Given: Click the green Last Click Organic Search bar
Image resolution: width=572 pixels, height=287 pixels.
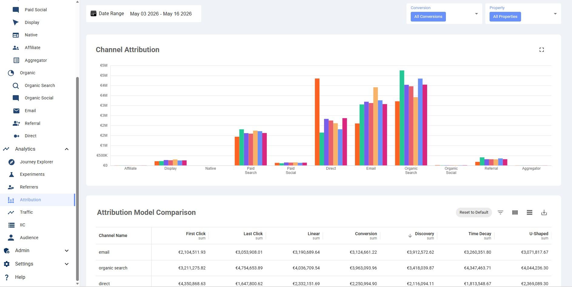Looking at the screenshot, I should [402, 118].
